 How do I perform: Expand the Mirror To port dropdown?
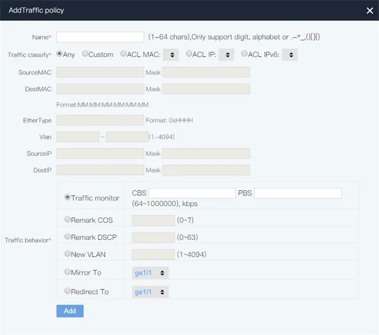point(150,273)
